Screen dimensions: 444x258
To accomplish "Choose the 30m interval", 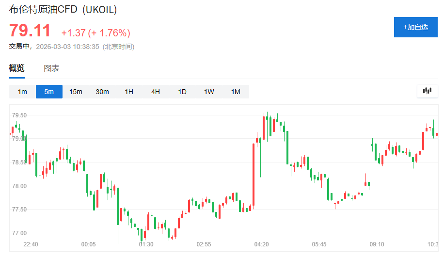I will point(102,92).
